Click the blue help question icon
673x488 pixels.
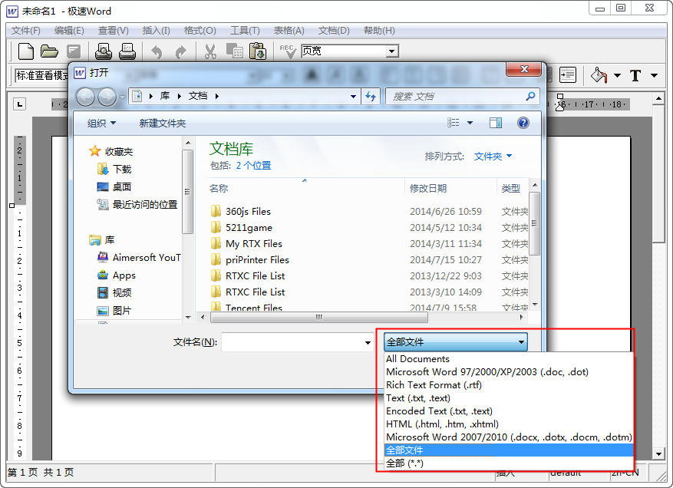[523, 124]
